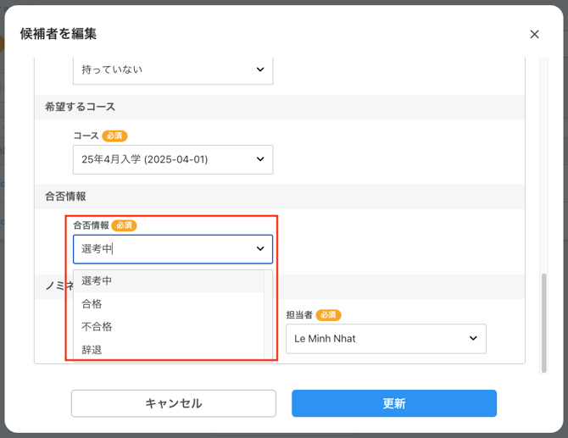Close the 候補者を編集 dialog with the X icon
Viewport: 568px width, 438px height.
(534, 34)
